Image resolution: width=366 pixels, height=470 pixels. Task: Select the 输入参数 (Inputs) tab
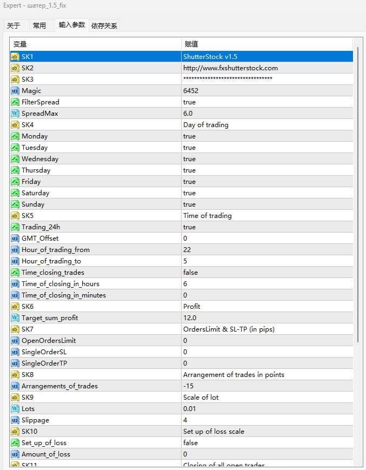coord(72,25)
